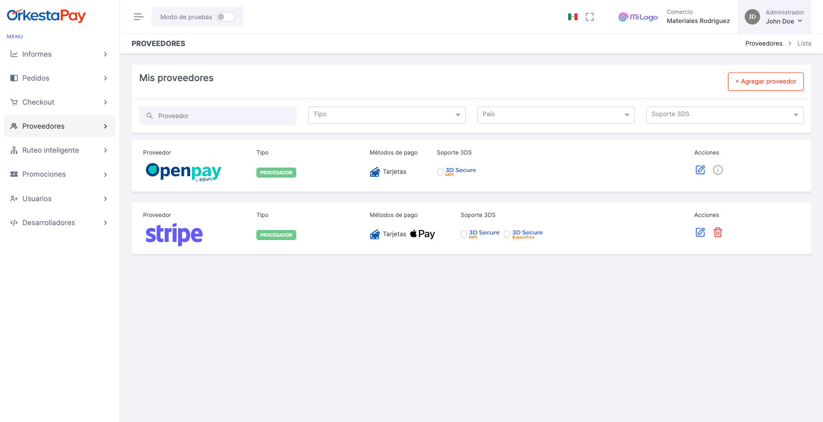Open Ruteo inteligente menu item
This screenshot has height=422, width=823.
pos(60,150)
